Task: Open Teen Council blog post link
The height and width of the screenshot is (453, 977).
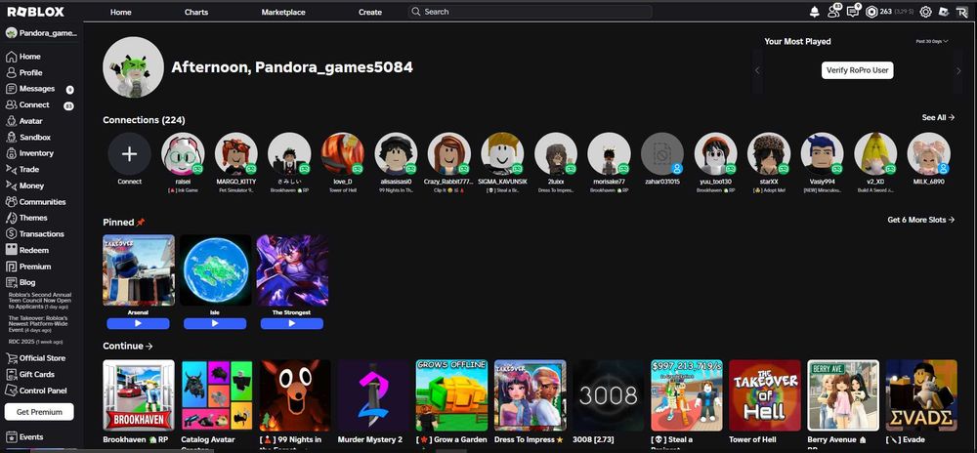Action: [40, 302]
